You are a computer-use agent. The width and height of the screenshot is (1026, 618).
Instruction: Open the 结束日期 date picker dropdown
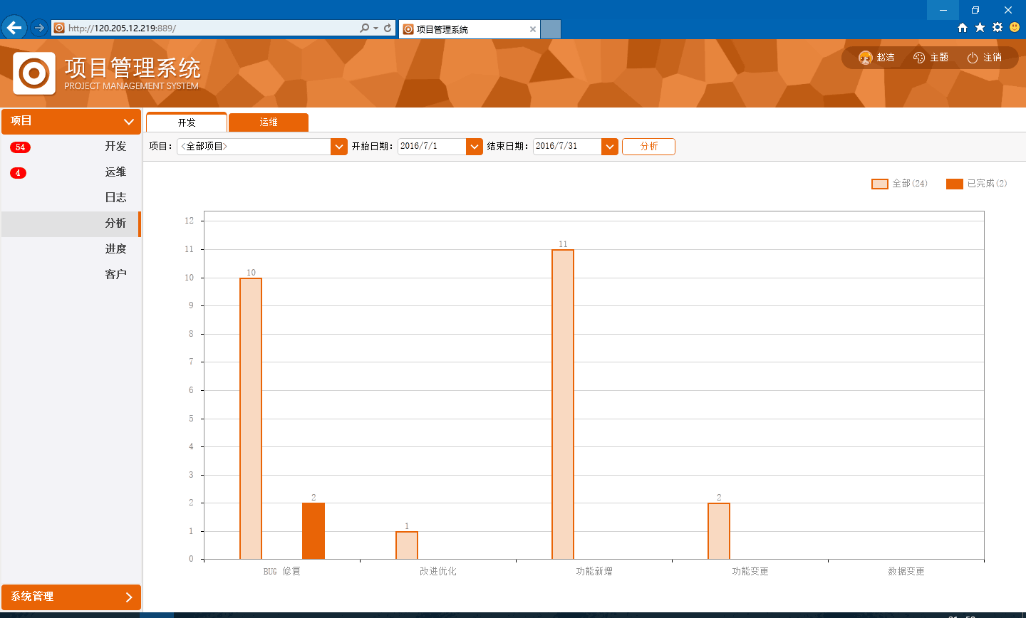[x=610, y=147]
